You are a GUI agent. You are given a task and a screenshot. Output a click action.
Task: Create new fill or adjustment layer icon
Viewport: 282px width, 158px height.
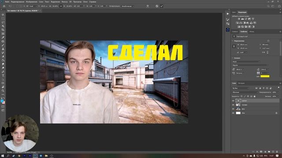265,152
